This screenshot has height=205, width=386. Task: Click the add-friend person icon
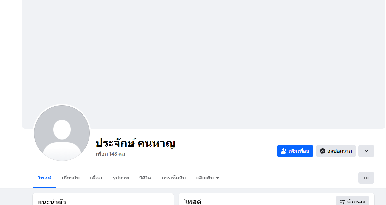pyautogui.click(x=284, y=151)
